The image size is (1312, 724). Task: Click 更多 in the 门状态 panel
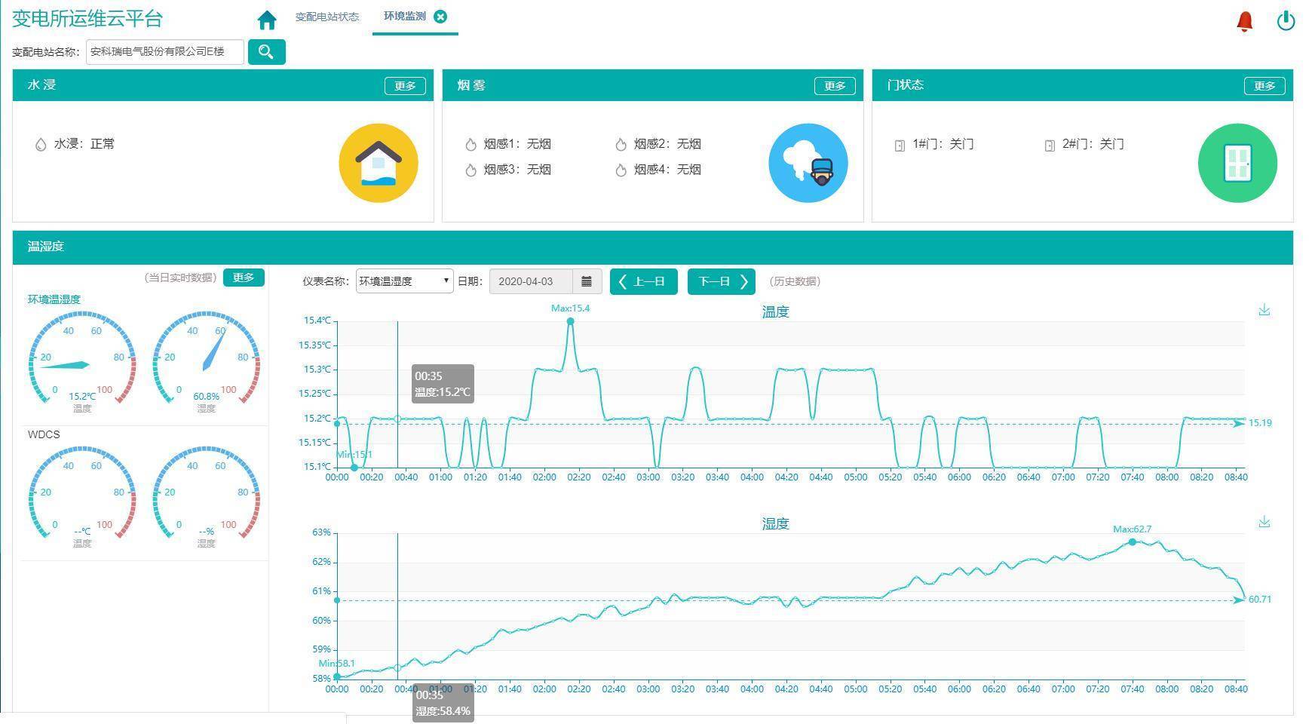(1264, 85)
